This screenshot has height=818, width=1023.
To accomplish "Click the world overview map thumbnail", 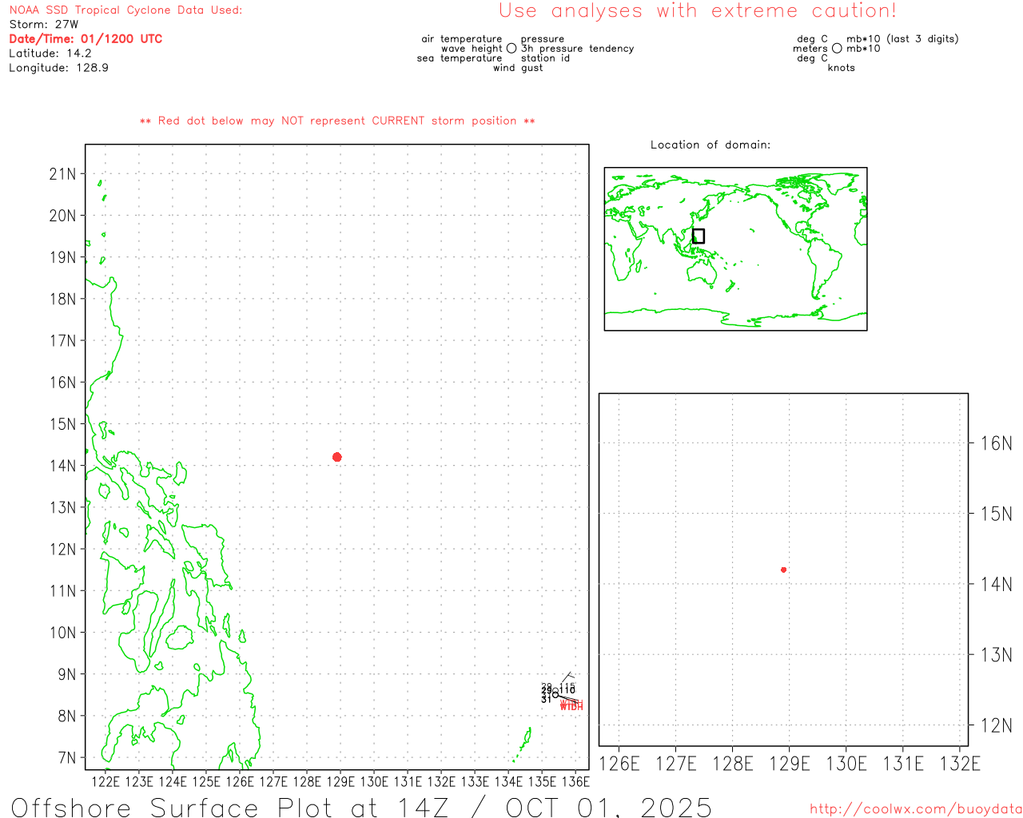I will pyautogui.click(x=735, y=248).
